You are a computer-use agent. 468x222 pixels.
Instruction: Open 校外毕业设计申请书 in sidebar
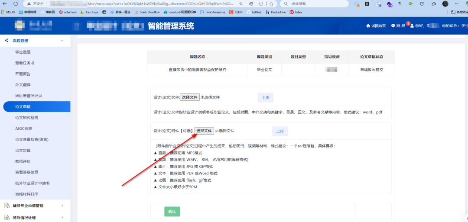pos(32,183)
